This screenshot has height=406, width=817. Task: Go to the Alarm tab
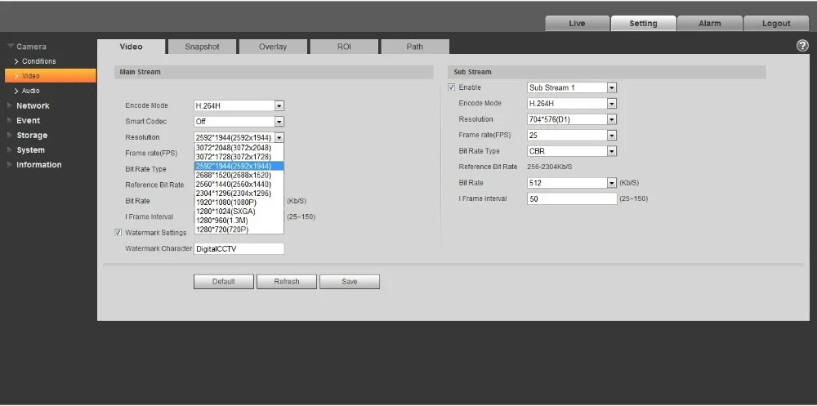pyautogui.click(x=710, y=24)
